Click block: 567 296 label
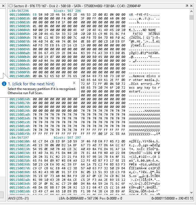This screenshot has height=205, width=196. [x=67, y=11]
